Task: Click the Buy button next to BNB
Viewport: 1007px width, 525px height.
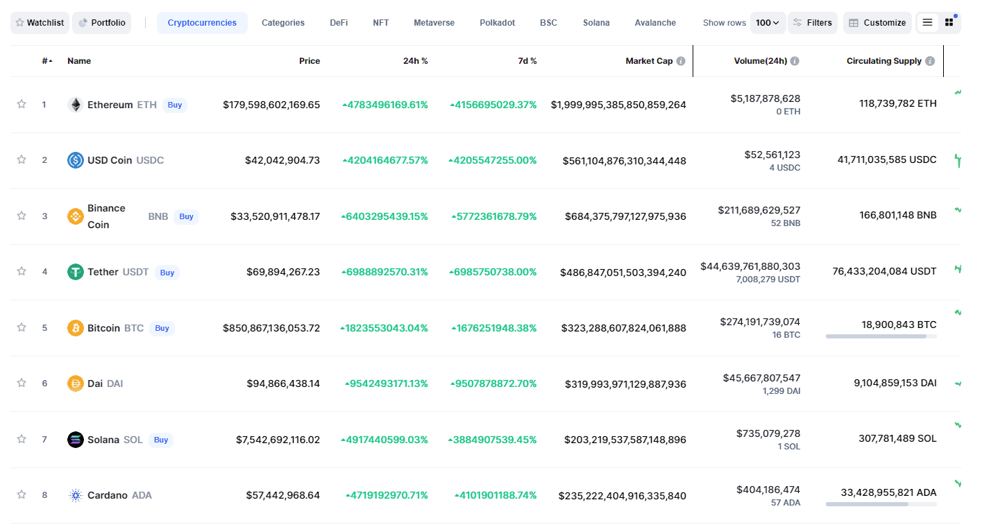Action: coord(186,216)
